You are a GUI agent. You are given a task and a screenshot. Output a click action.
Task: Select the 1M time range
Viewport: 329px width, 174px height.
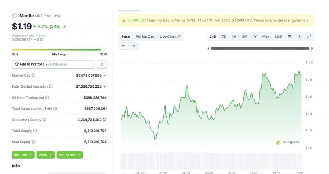click(234, 36)
